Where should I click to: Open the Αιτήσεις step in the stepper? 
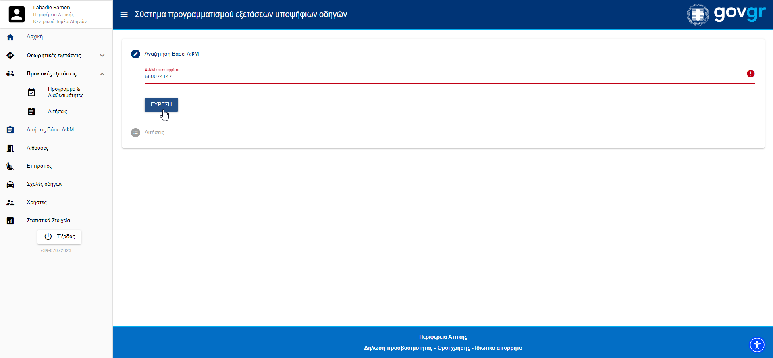(x=154, y=133)
